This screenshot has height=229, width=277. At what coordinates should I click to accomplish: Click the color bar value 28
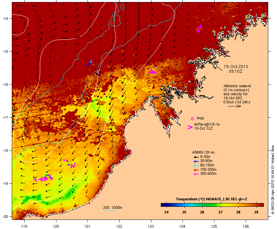pos(238,212)
